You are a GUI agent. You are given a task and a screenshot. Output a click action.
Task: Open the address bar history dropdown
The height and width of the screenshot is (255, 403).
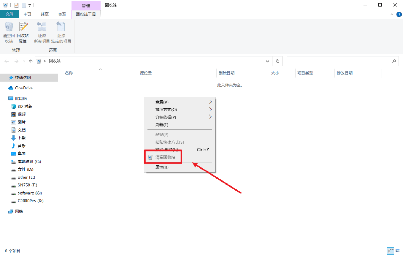pyautogui.click(x=267, y=61)
